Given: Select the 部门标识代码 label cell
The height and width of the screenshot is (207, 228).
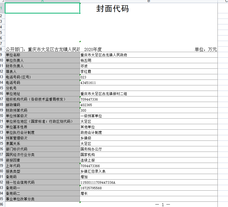Looking at the screenshot, I should point(42,149).
